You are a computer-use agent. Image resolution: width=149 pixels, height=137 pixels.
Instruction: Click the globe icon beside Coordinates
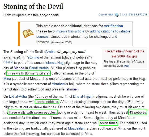pyautogui.click(x=117, y=15)
